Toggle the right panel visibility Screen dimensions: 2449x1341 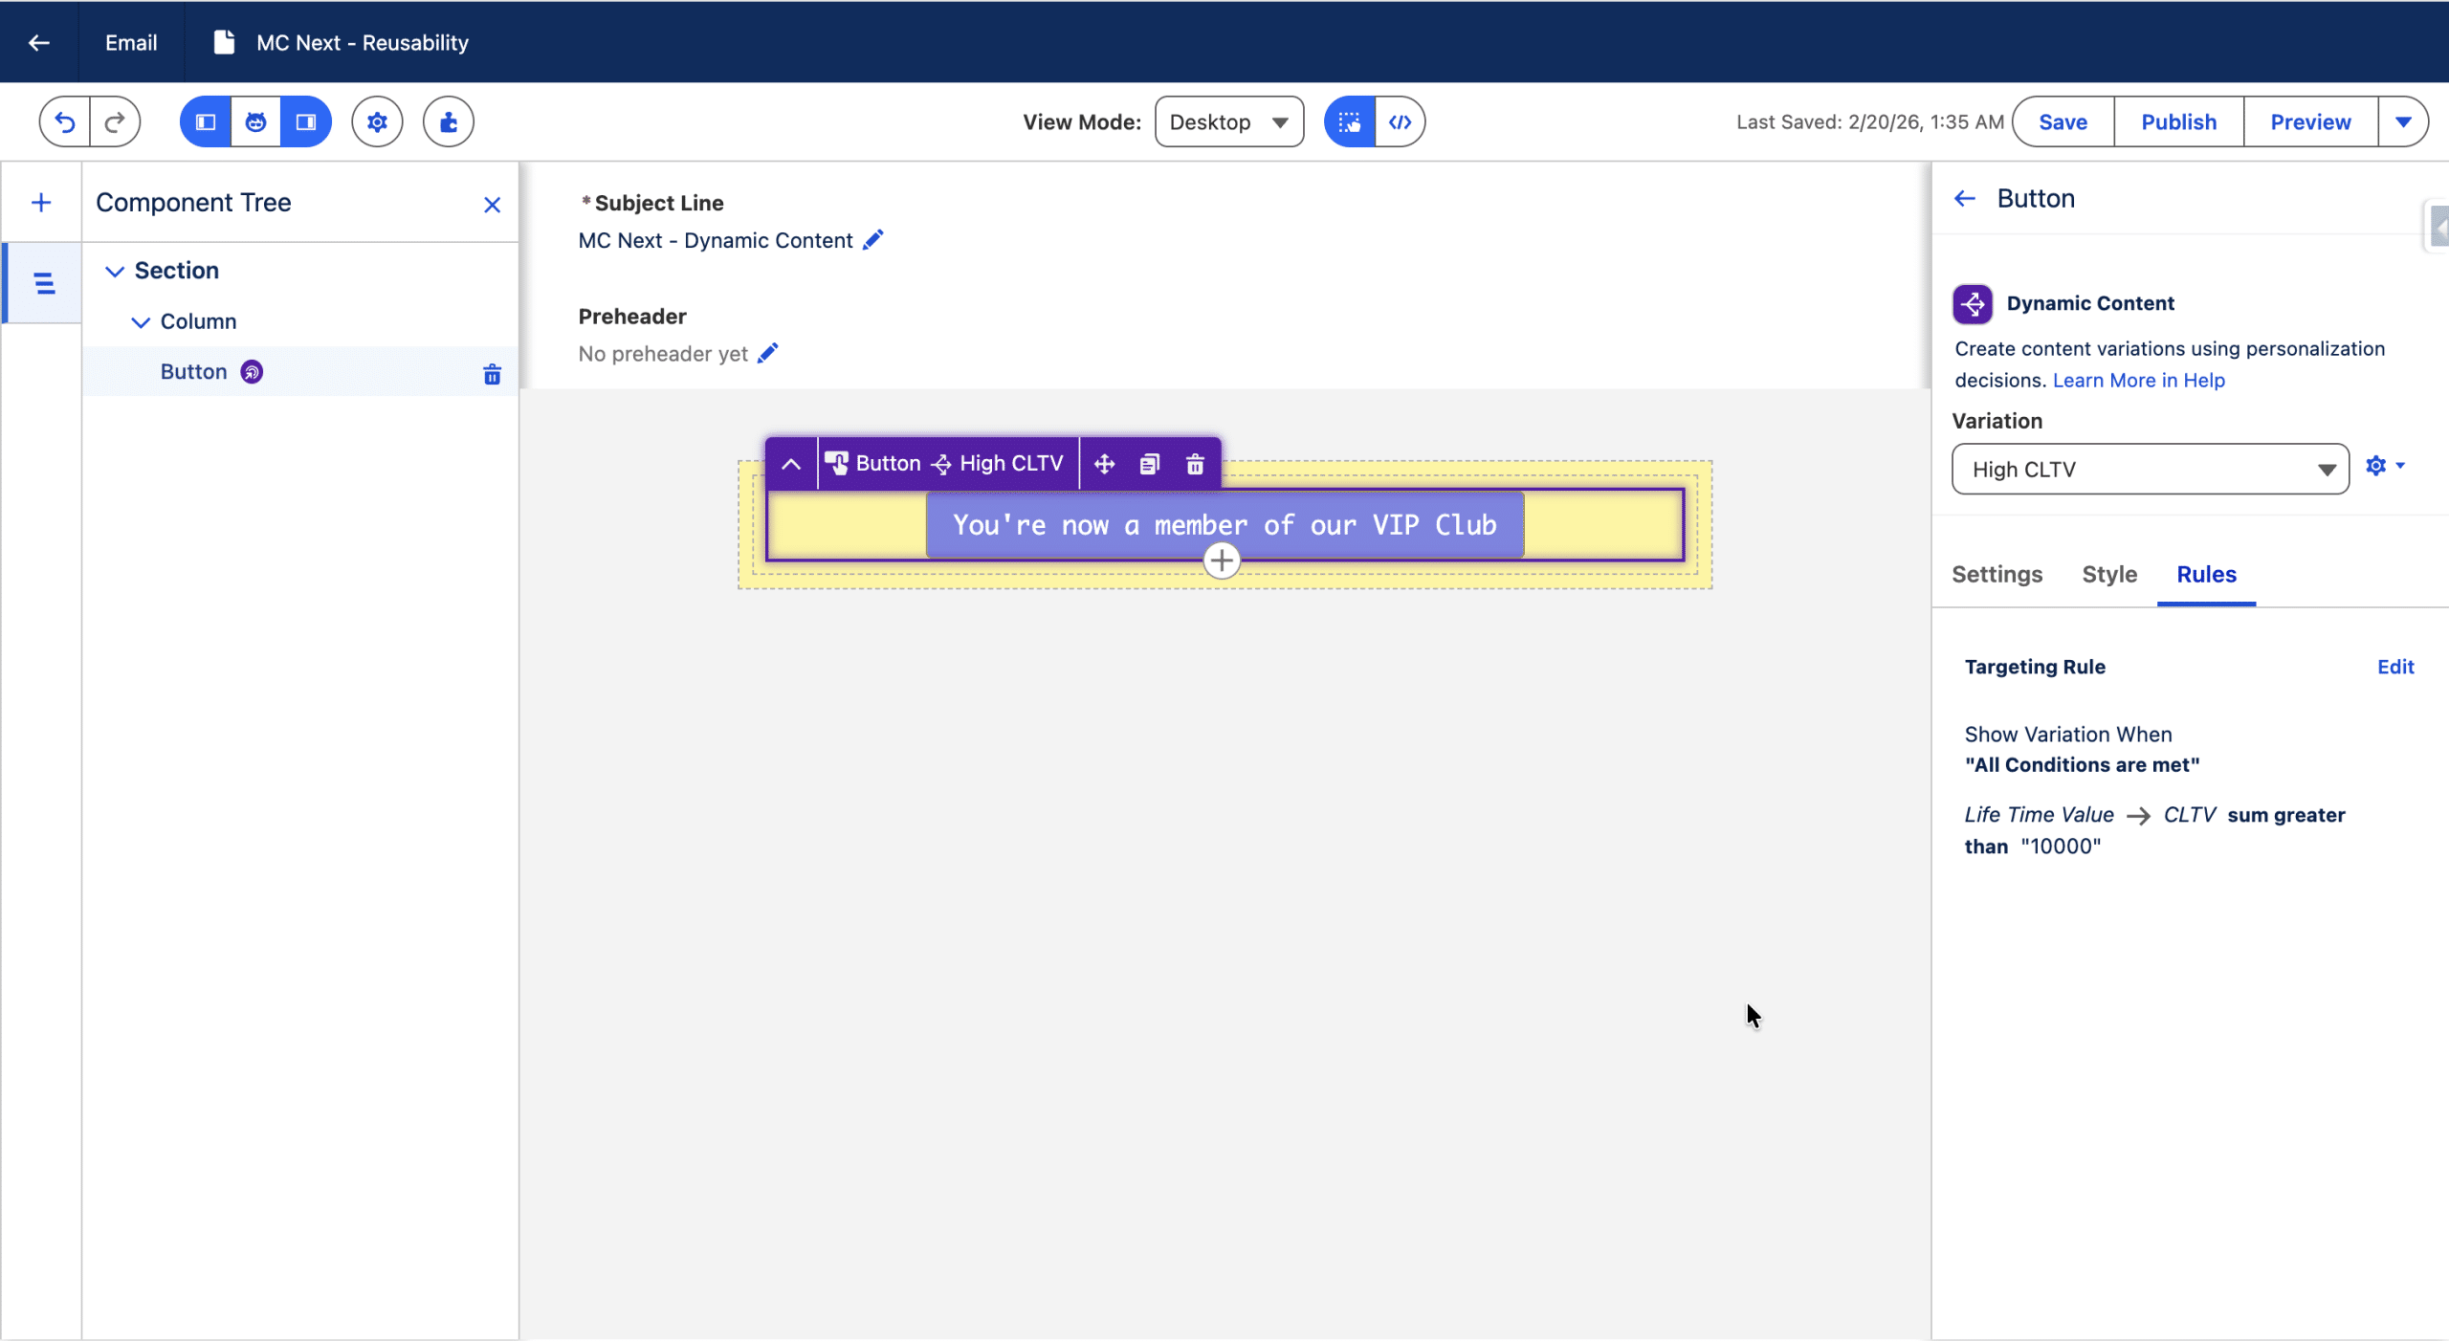point(306,121)
